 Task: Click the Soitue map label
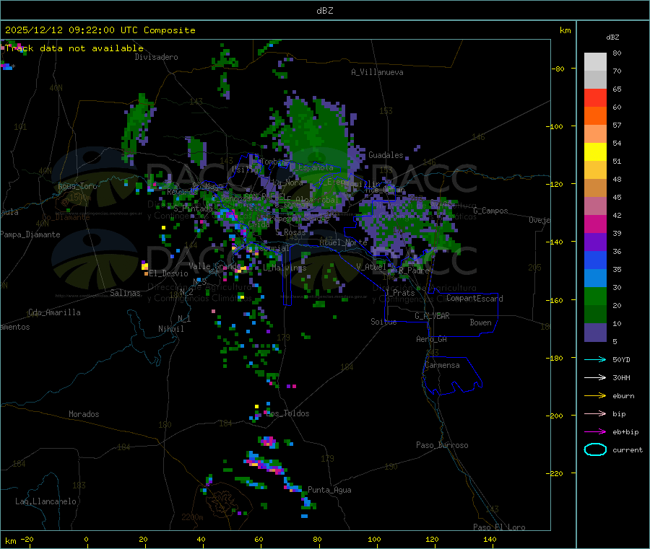[x=383, y=322]
